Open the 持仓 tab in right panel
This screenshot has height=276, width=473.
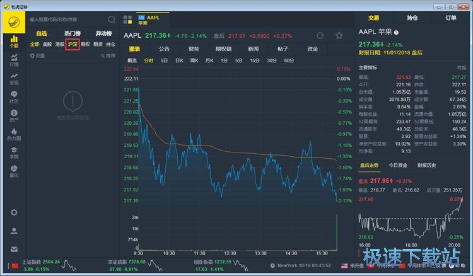(412, 18)
